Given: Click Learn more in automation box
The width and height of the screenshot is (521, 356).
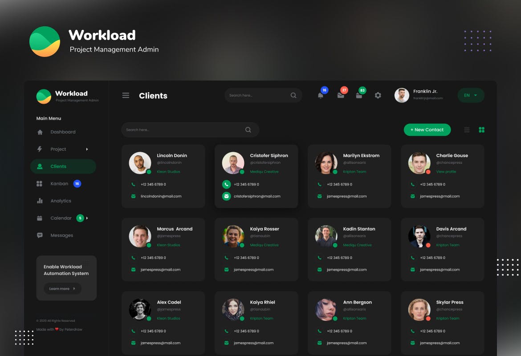Looking at the screenshot, I should coord(62,289).
